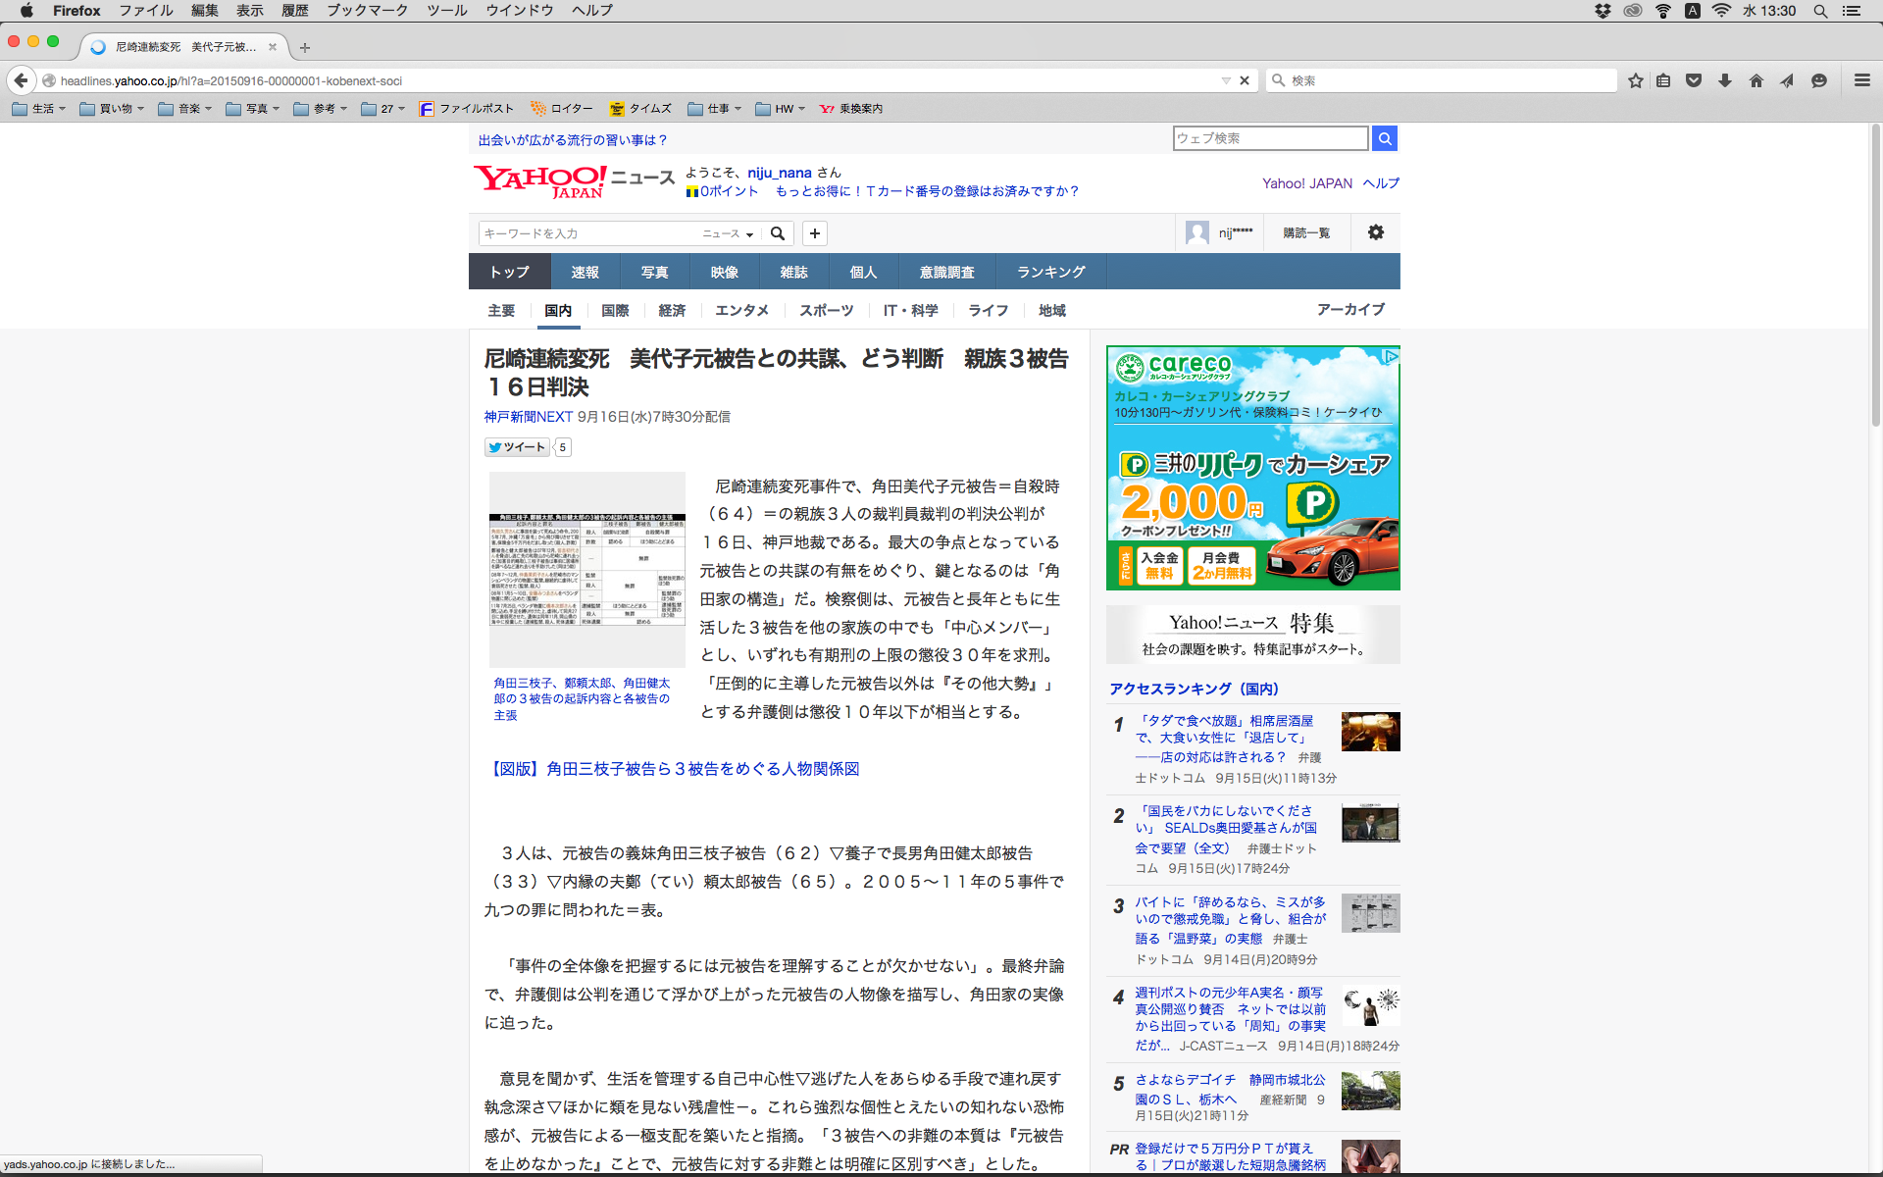1883x1177 pixels.
Task: Go to the Firefox home page icon
Action: (x=1756, y=80)
